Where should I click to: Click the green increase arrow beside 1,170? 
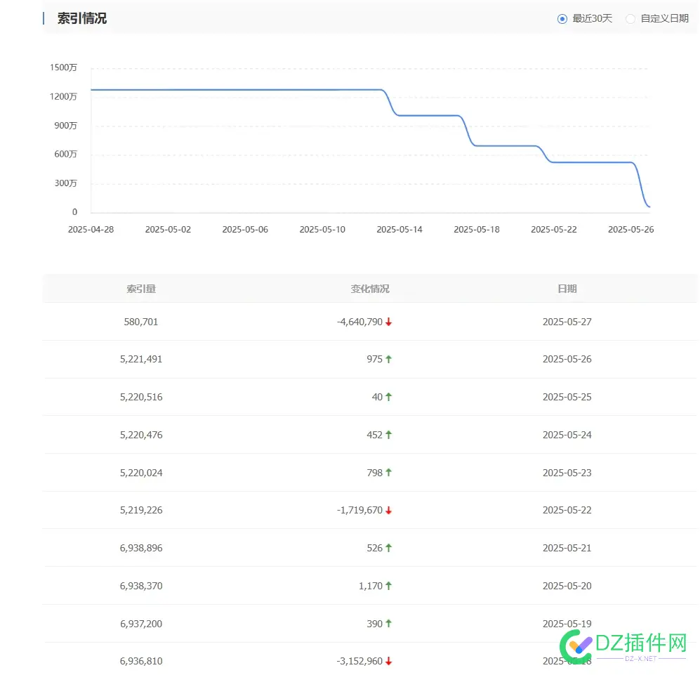pyautogui.click(x=388, y=586)
